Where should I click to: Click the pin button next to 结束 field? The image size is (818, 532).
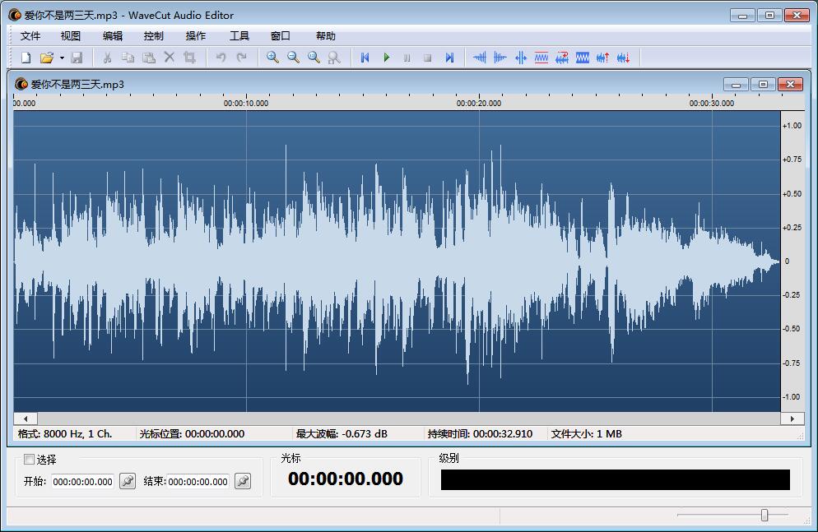tap(243, 481)
